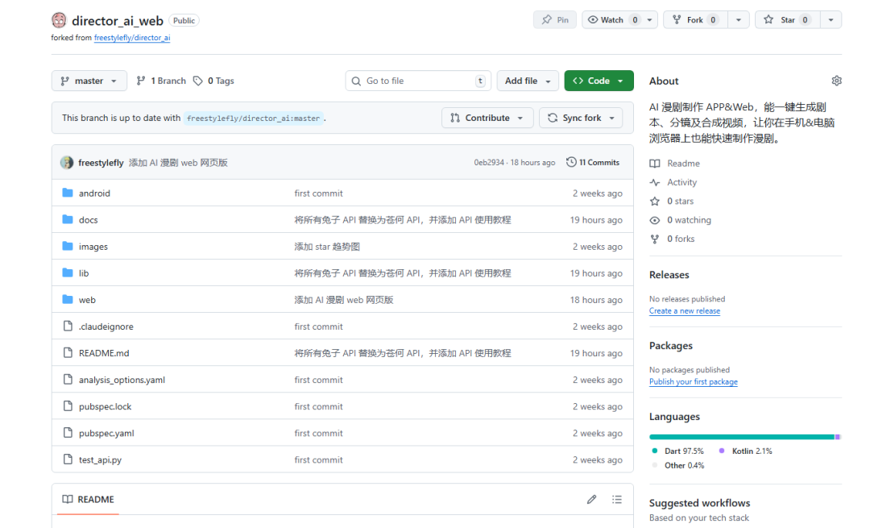Click the pencil icon to edit README
The width and height of the screenshot is (870, 528).
coord(591,499)
